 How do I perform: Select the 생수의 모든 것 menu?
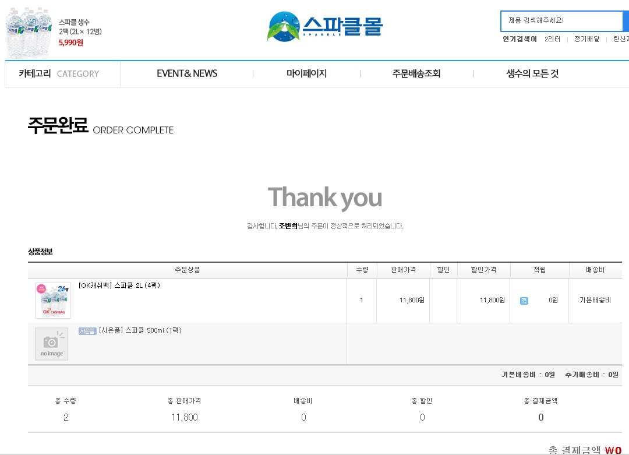point(532,74)
